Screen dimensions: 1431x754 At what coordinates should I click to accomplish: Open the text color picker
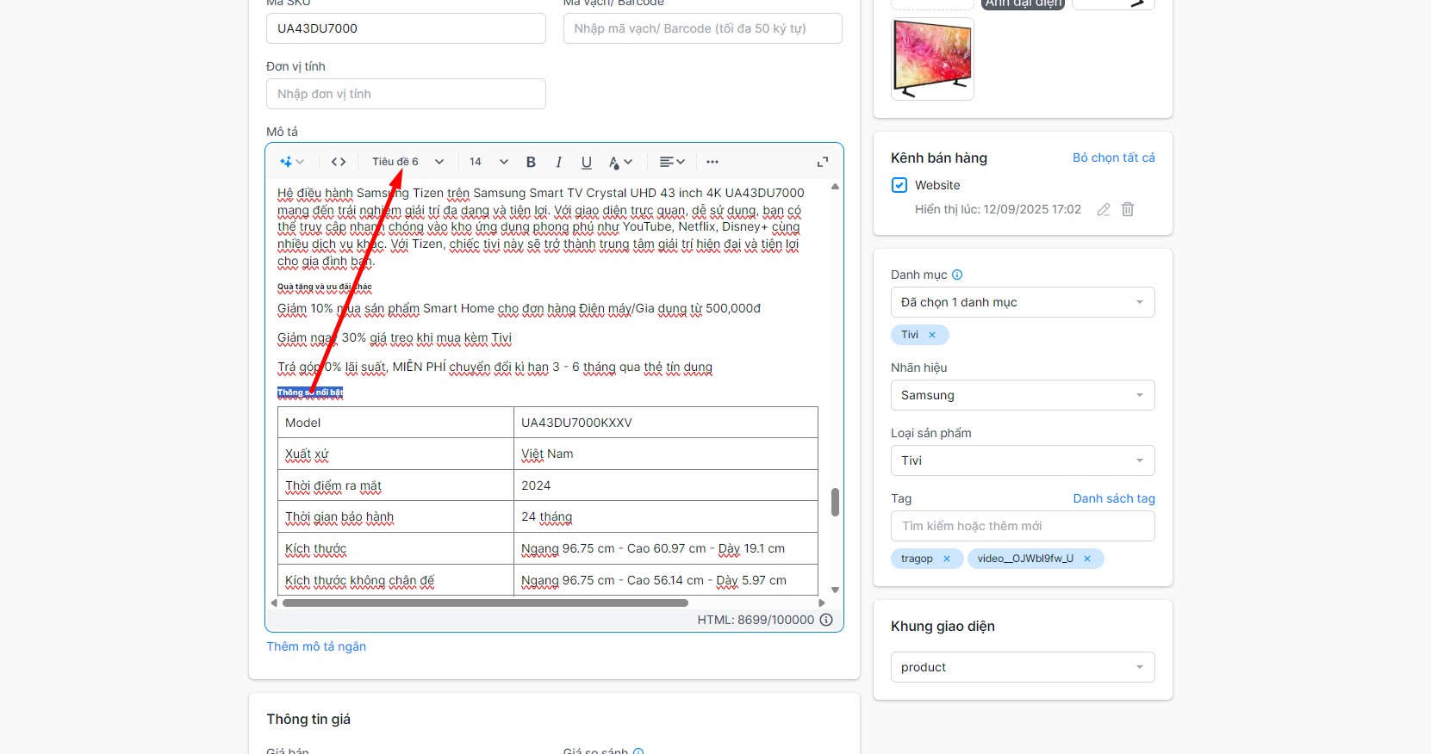[620, 162]
